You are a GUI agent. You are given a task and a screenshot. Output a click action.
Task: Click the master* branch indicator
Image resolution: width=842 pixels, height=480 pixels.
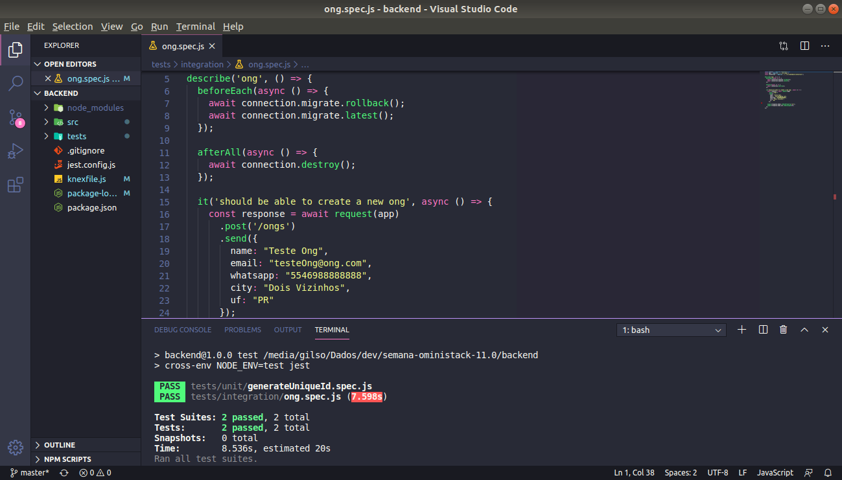click(30, 473)
